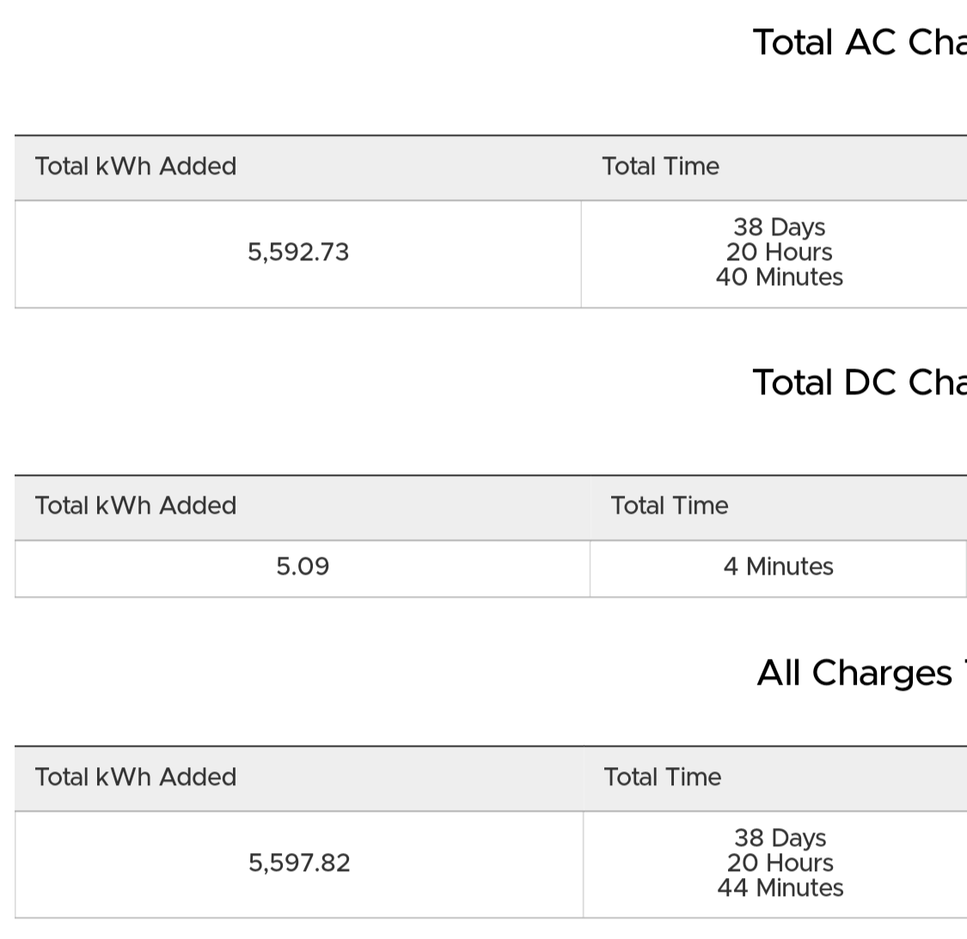Click the Total DC Charges heading
Image resolution: width=967 pixels, height=939 pixels.
coord(860,382)
